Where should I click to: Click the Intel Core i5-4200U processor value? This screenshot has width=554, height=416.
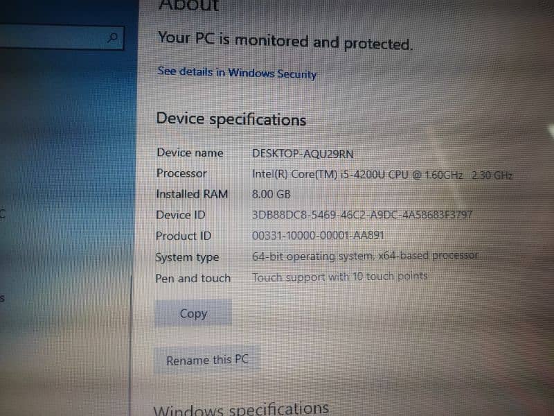click(x=382, y=175)
